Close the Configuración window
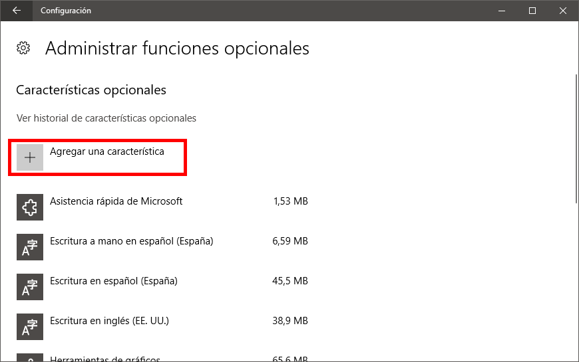The height and width of the screenshot is (362, 579). (x=563, y=11)
